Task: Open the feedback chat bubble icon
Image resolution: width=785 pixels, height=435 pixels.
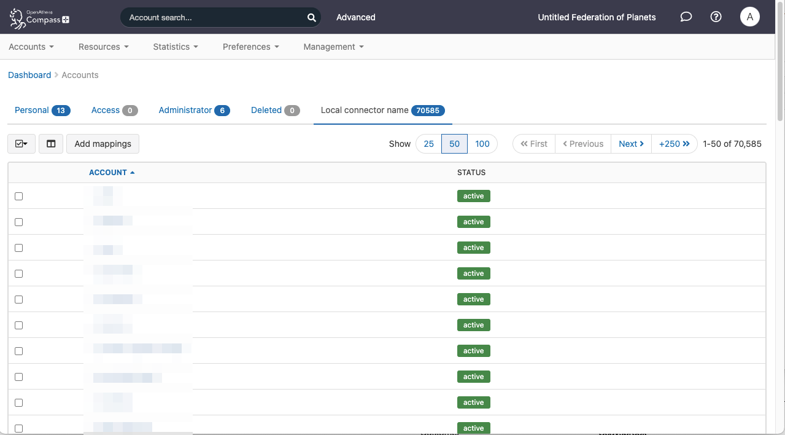Action: tap(686, 17)
